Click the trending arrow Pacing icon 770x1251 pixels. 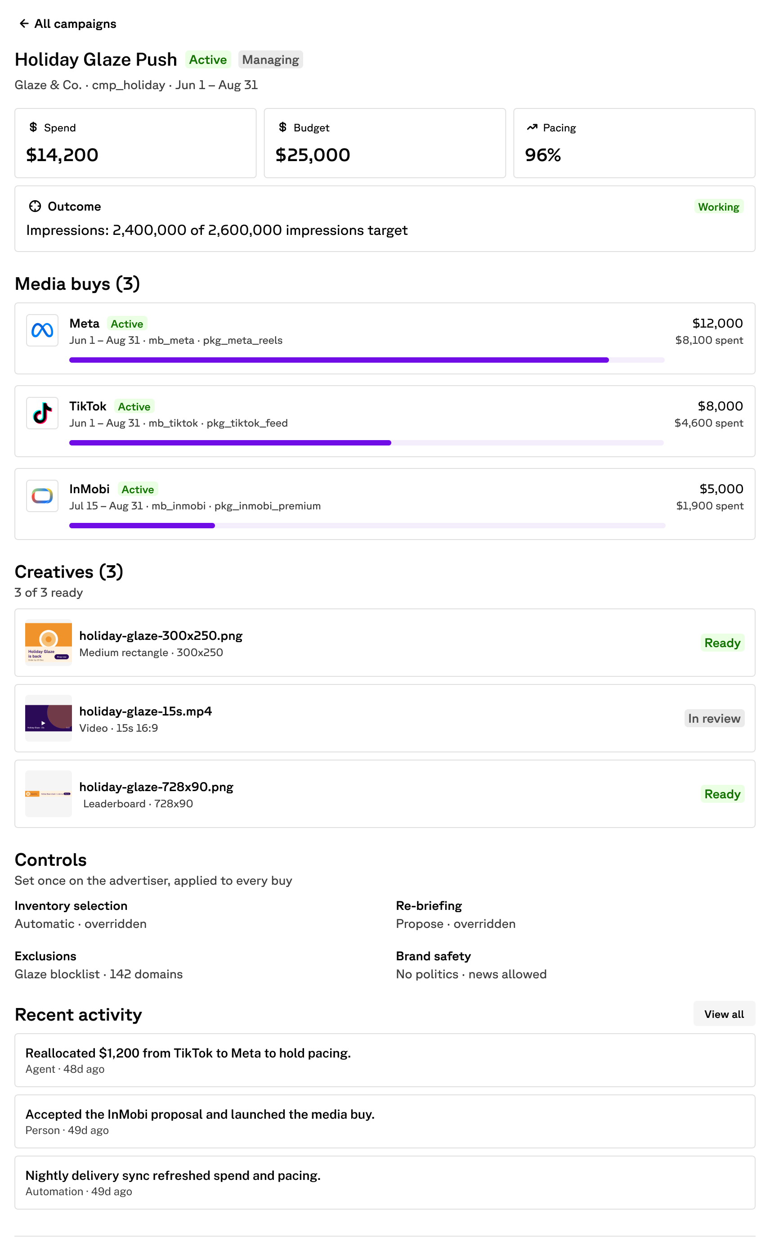532,127
